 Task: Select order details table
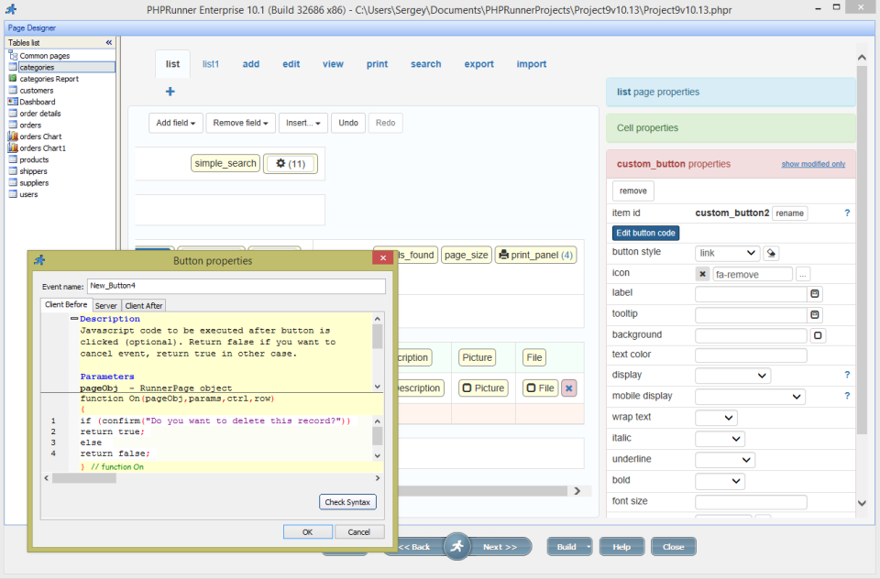(39, 114)
